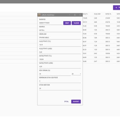Screen dimensions: 120x118
Task: Cancel editing with İPTAL
Action: pyautogui.click(x=67, y=102)
